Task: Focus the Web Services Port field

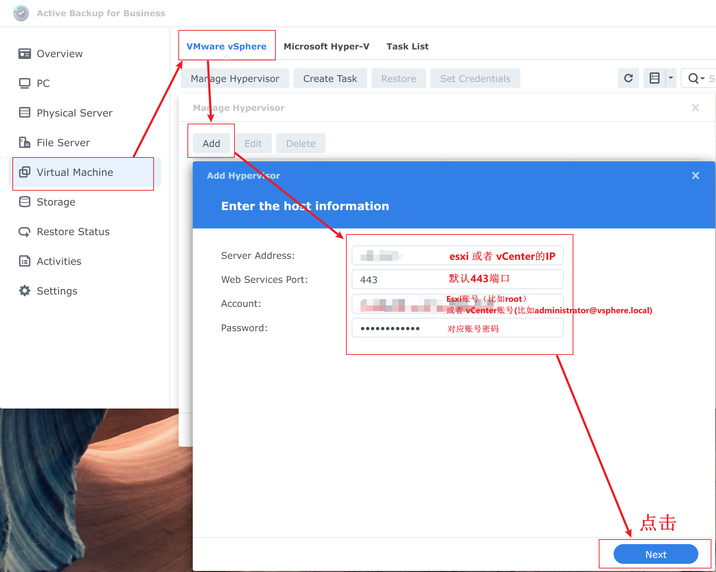Action: pyautogui.click(x=457, y=279)
